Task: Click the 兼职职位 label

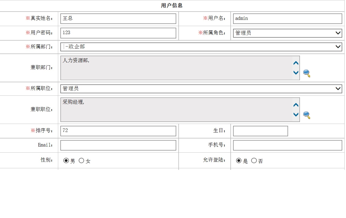Action: point(42,109)
